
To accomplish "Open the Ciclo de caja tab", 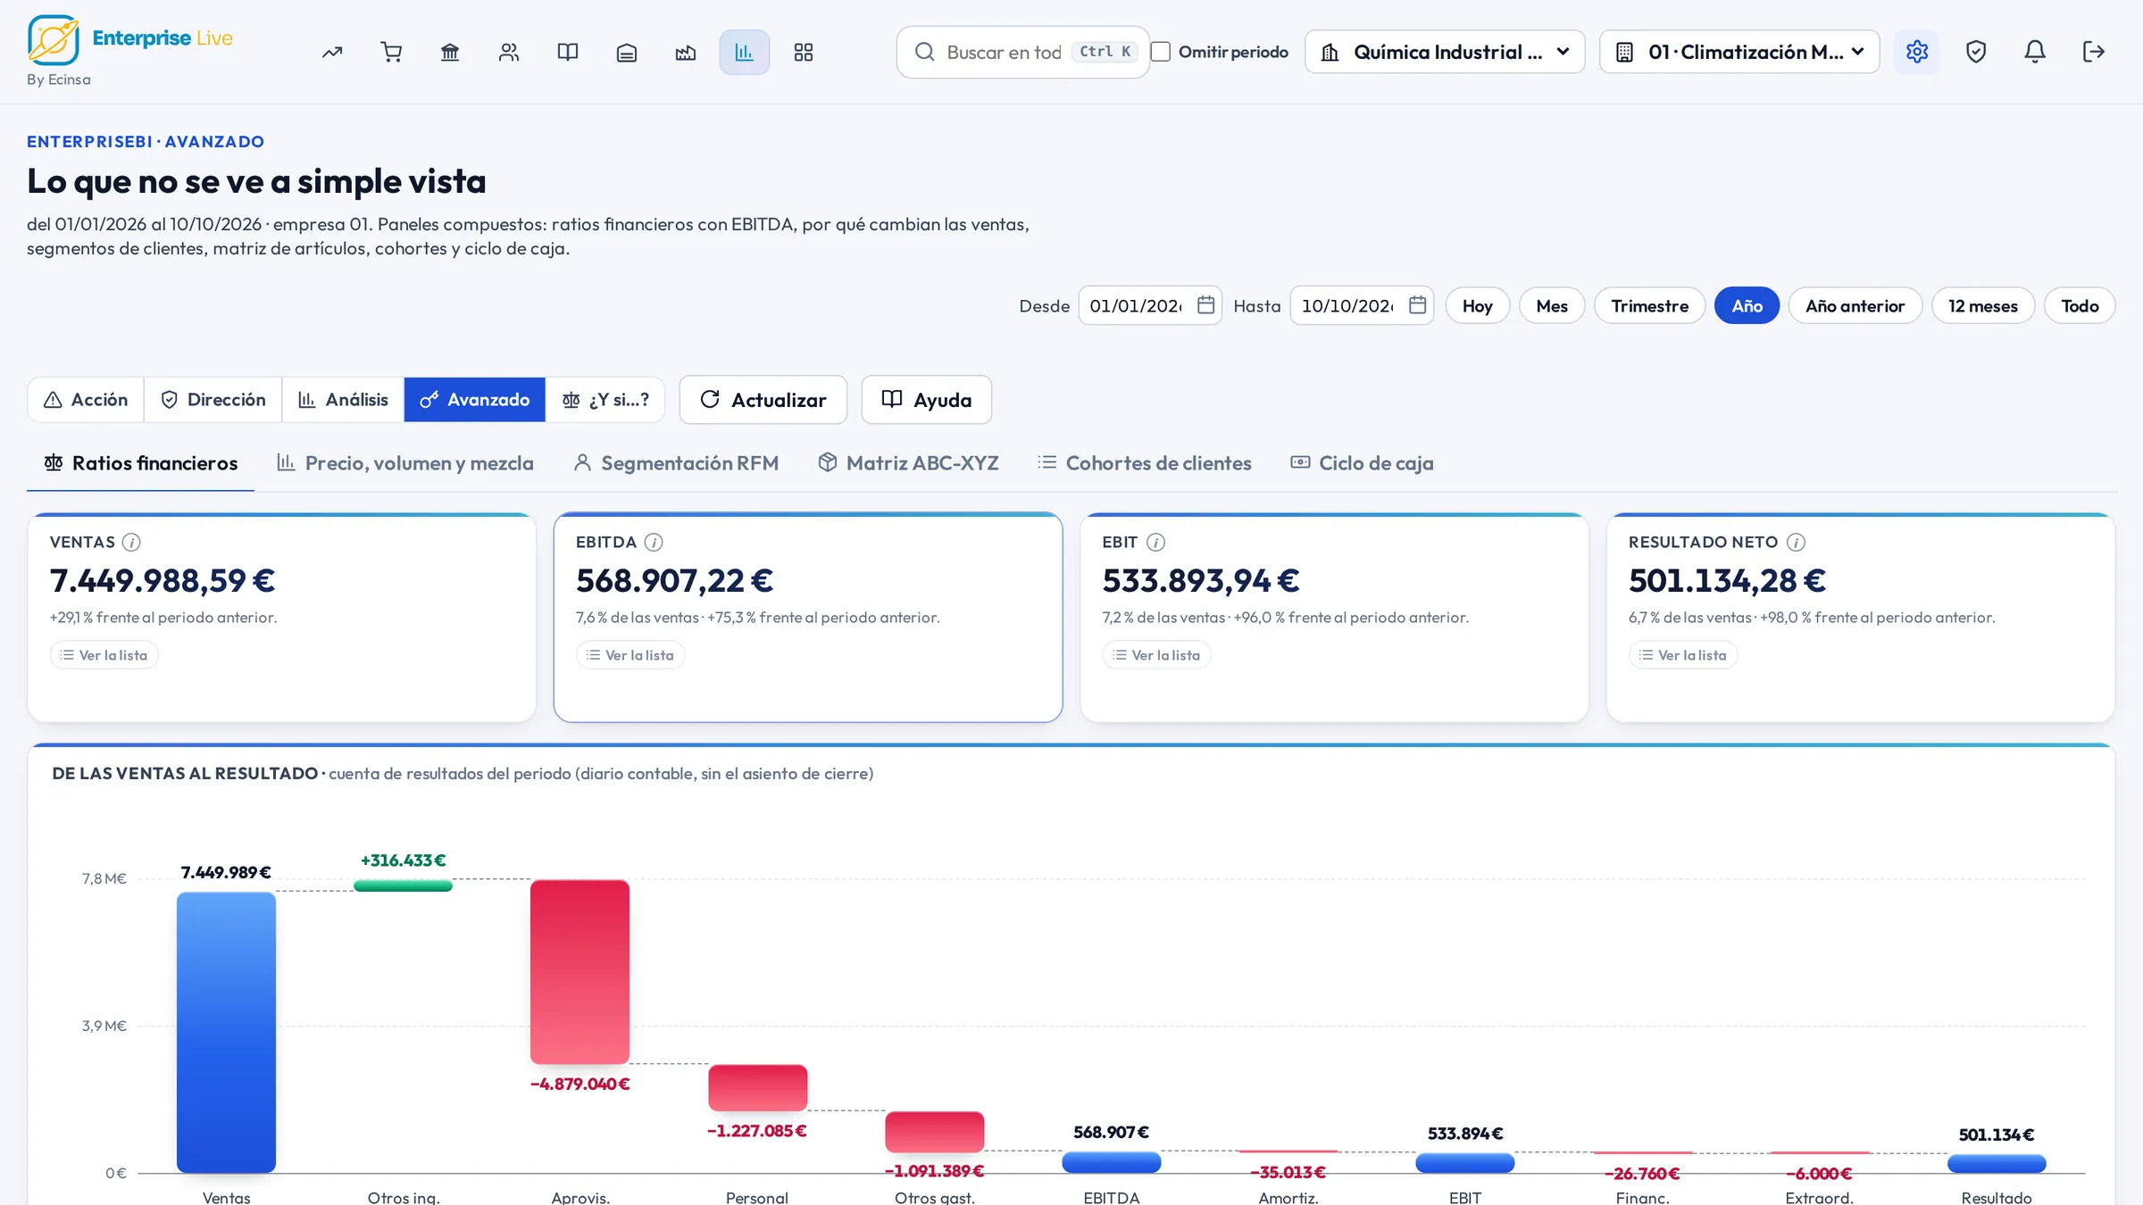I will (x=1363, y=462).
